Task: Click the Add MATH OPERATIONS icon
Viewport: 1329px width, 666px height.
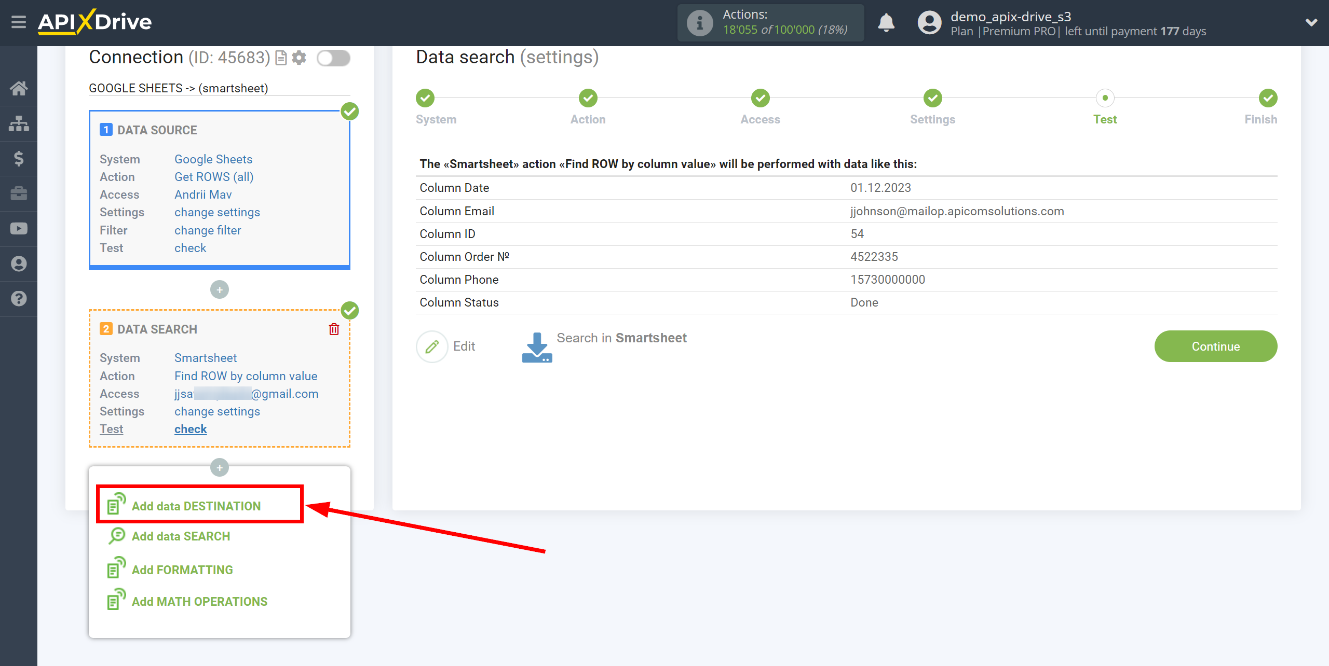Action: [116, 599]
